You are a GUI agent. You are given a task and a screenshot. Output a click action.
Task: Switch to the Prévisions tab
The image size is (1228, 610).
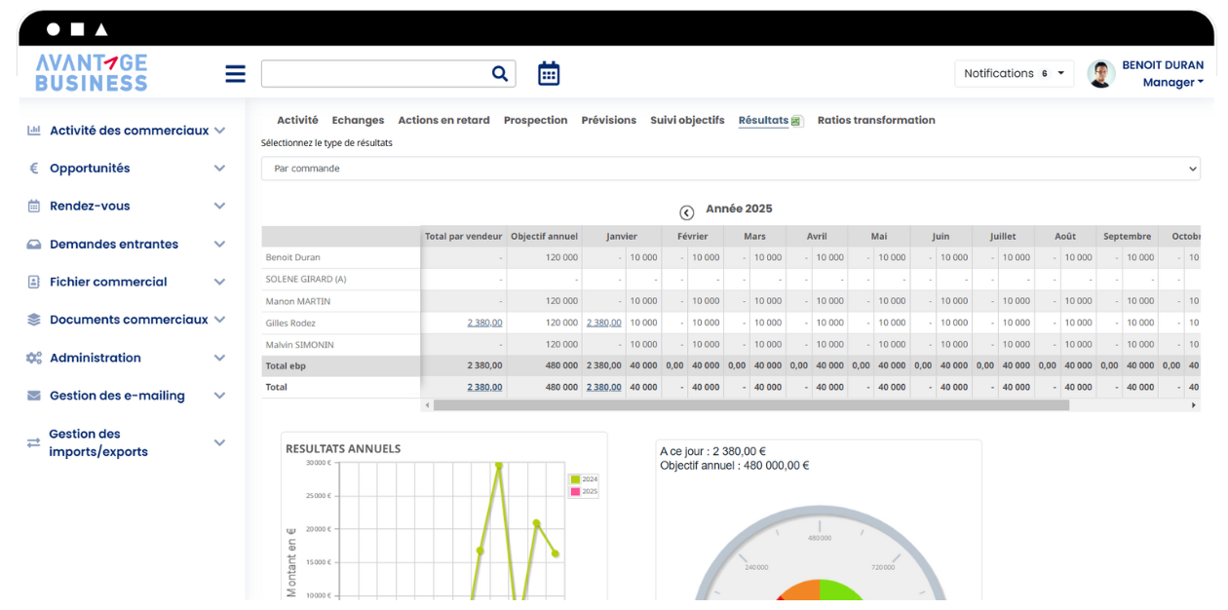pos(608,120)
